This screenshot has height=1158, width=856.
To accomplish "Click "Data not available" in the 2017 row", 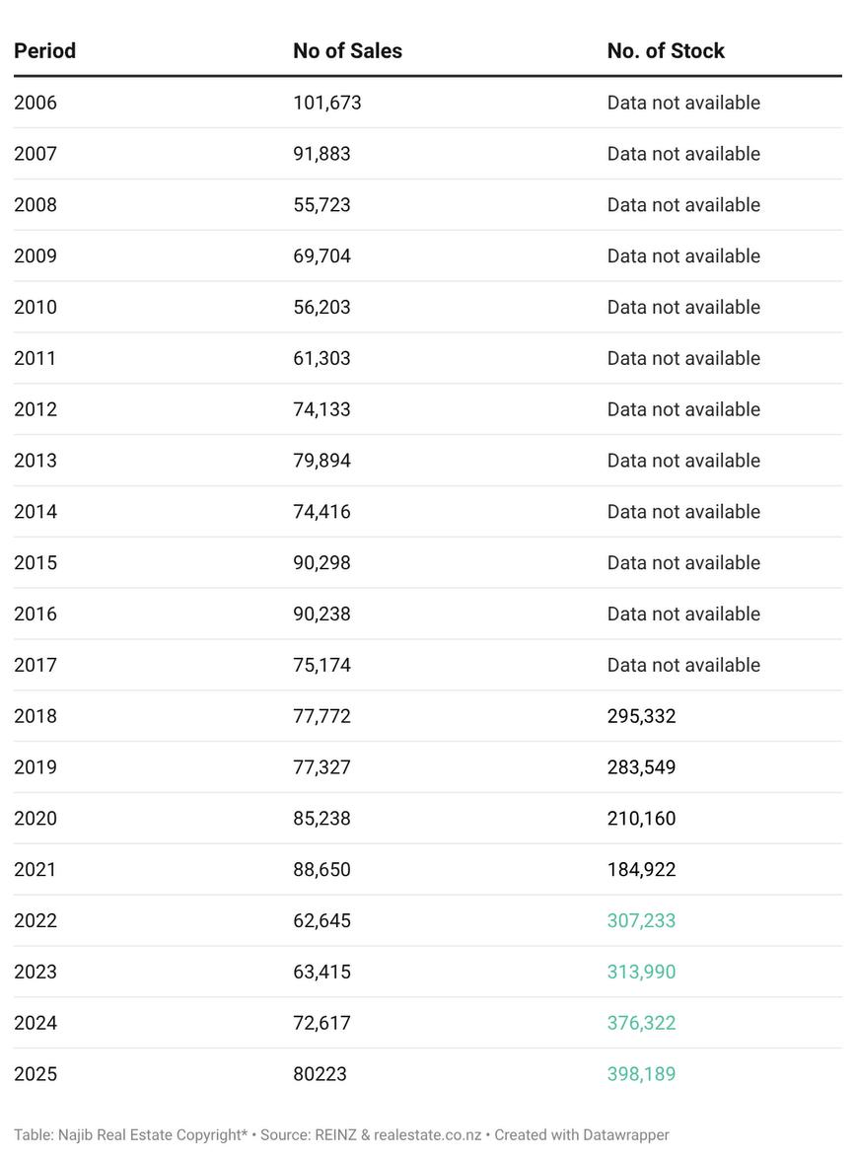I will [x=683, y=665].
